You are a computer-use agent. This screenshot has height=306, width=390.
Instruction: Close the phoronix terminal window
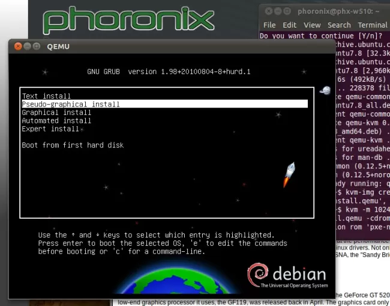coord(268,11)
